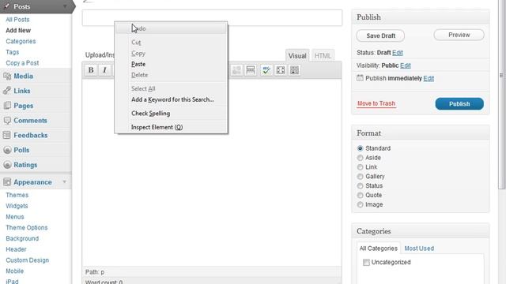Click the calendar icon beside Publish immediately
The image size is (506, 284).
(360, 78)
